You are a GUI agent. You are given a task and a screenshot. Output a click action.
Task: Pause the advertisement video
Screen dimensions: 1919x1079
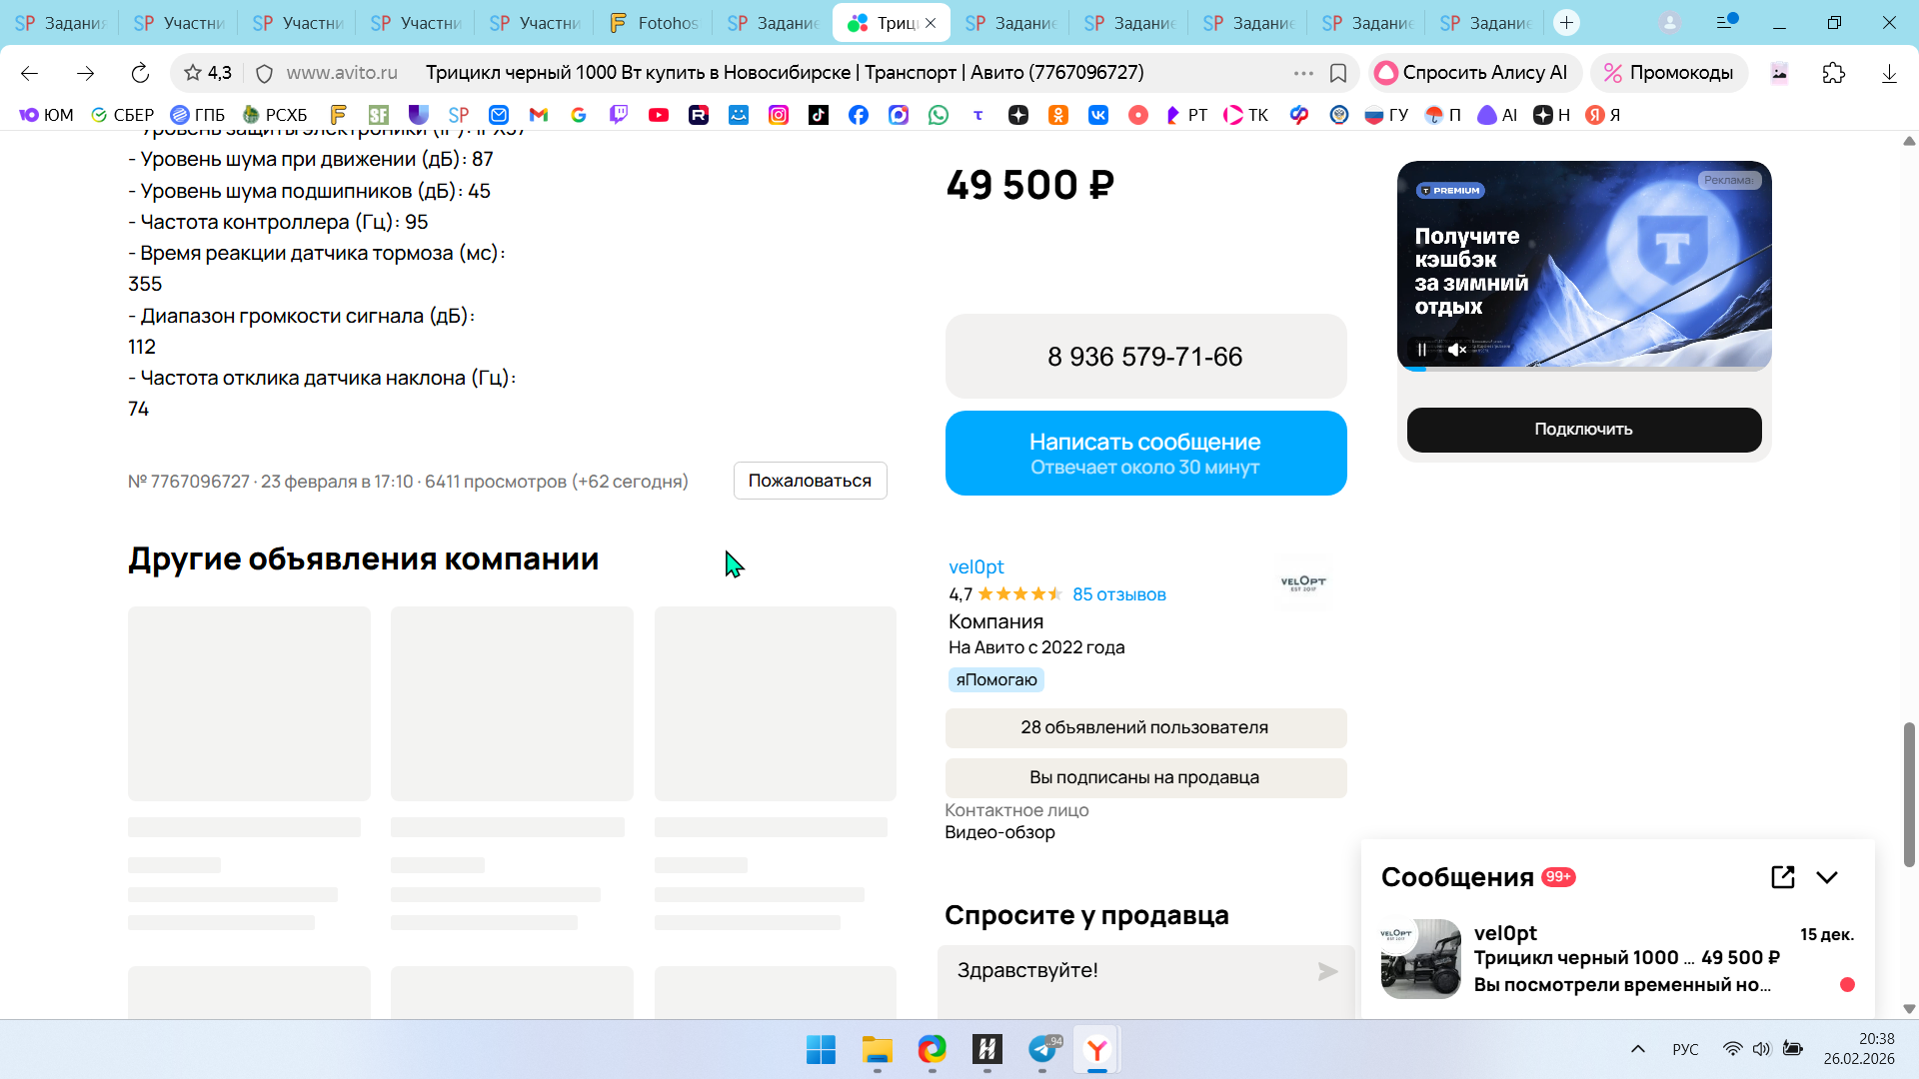(1421, 350)
